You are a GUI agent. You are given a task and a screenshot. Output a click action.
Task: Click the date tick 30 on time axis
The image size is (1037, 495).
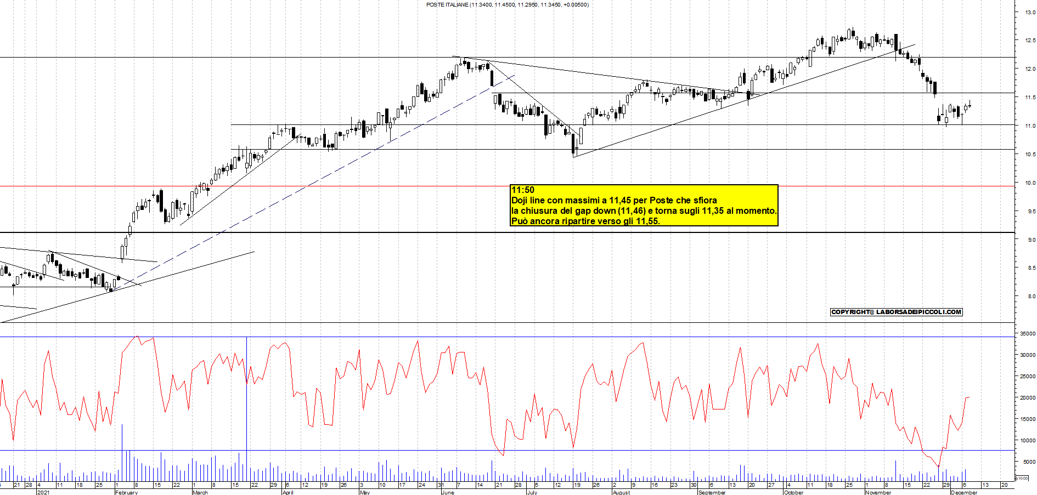tap(694, 485)
